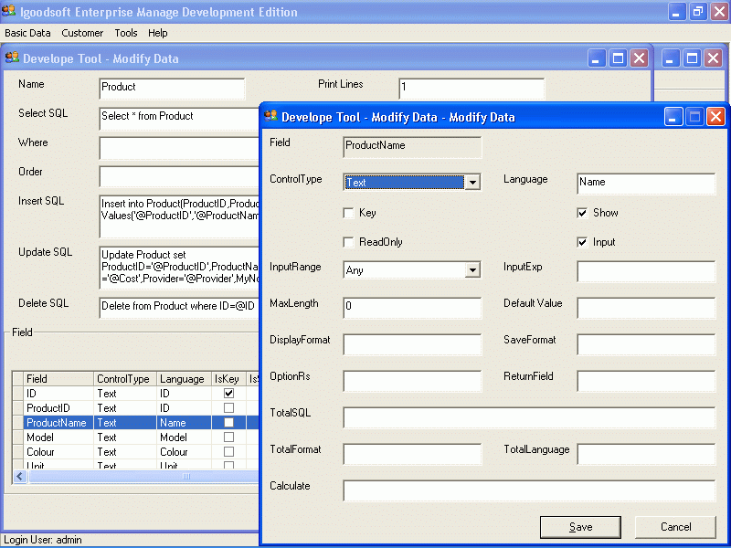Uncheck the Show checkbox

coord(582,213)
